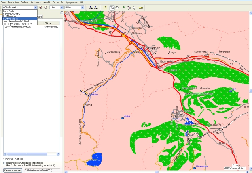Click the Mittagspitze summit icon on map
Viewport: 252px width, 173px height.
[194, 168]
